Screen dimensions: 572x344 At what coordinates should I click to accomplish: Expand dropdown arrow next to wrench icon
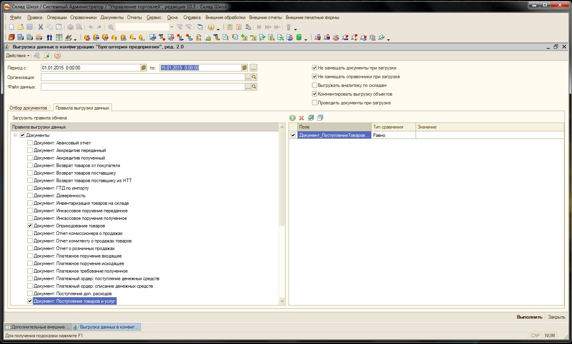point(295,29)
